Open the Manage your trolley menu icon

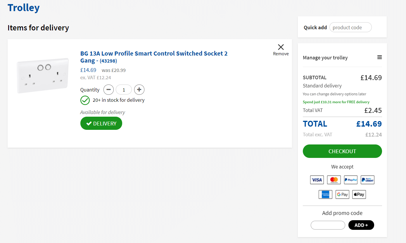click(x=379, y=57)
